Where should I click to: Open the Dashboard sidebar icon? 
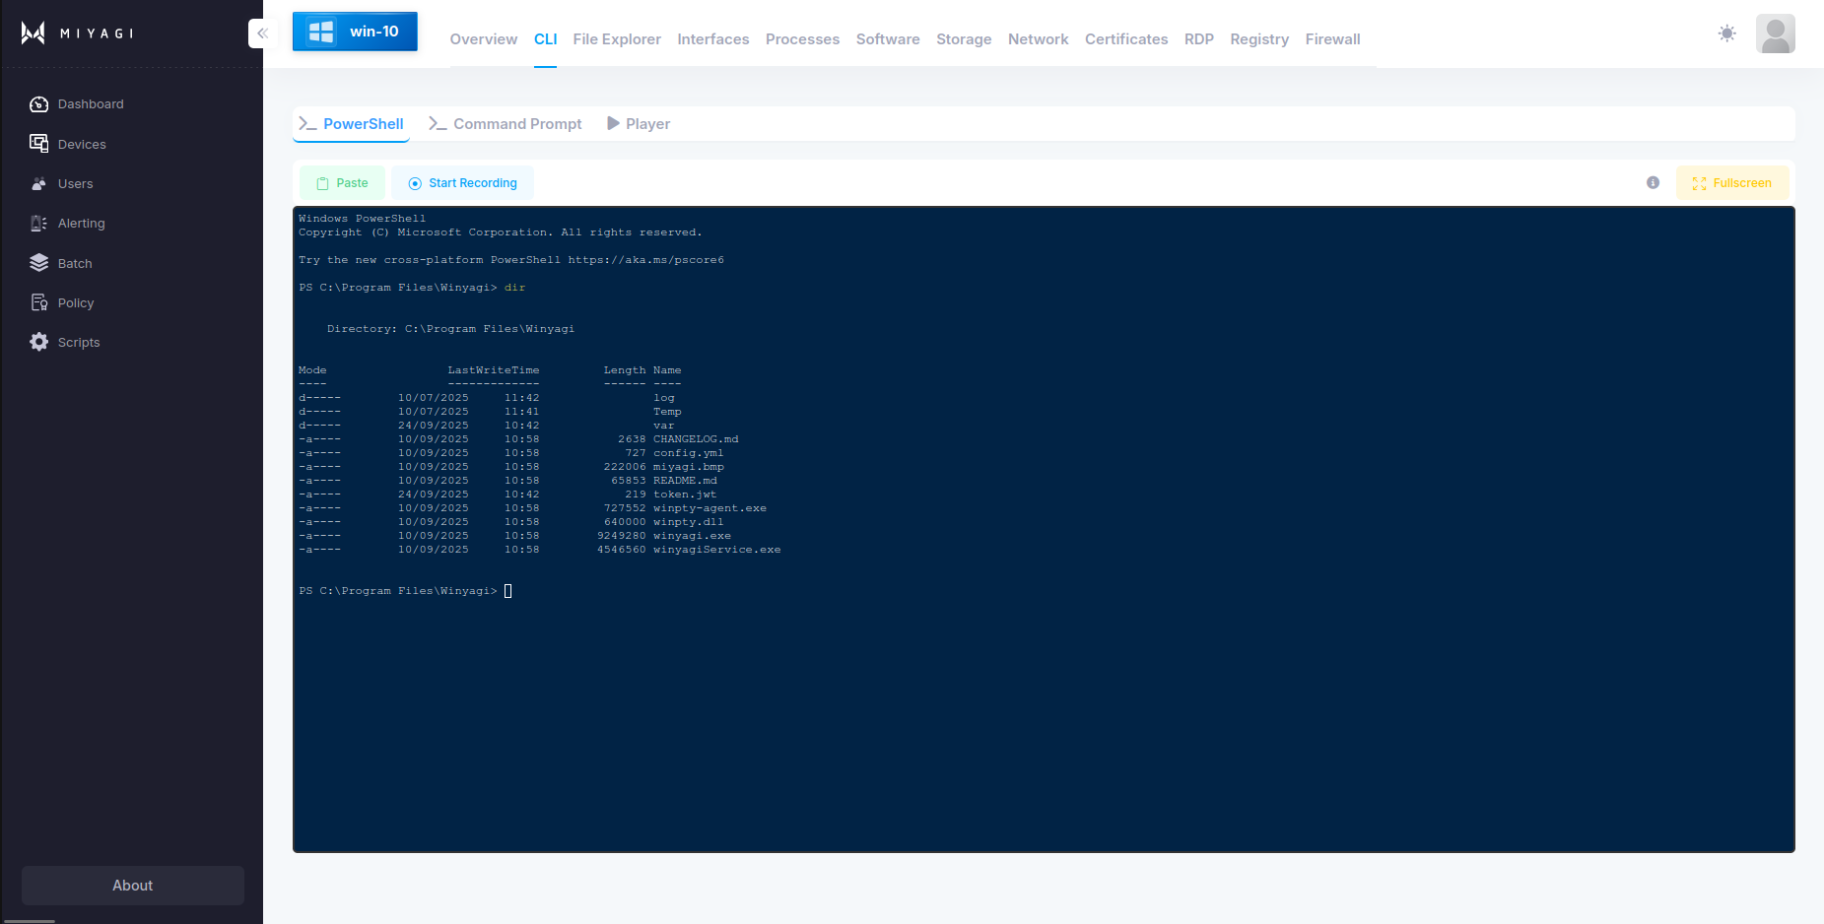pyautogui.click(x=38, y=104)
